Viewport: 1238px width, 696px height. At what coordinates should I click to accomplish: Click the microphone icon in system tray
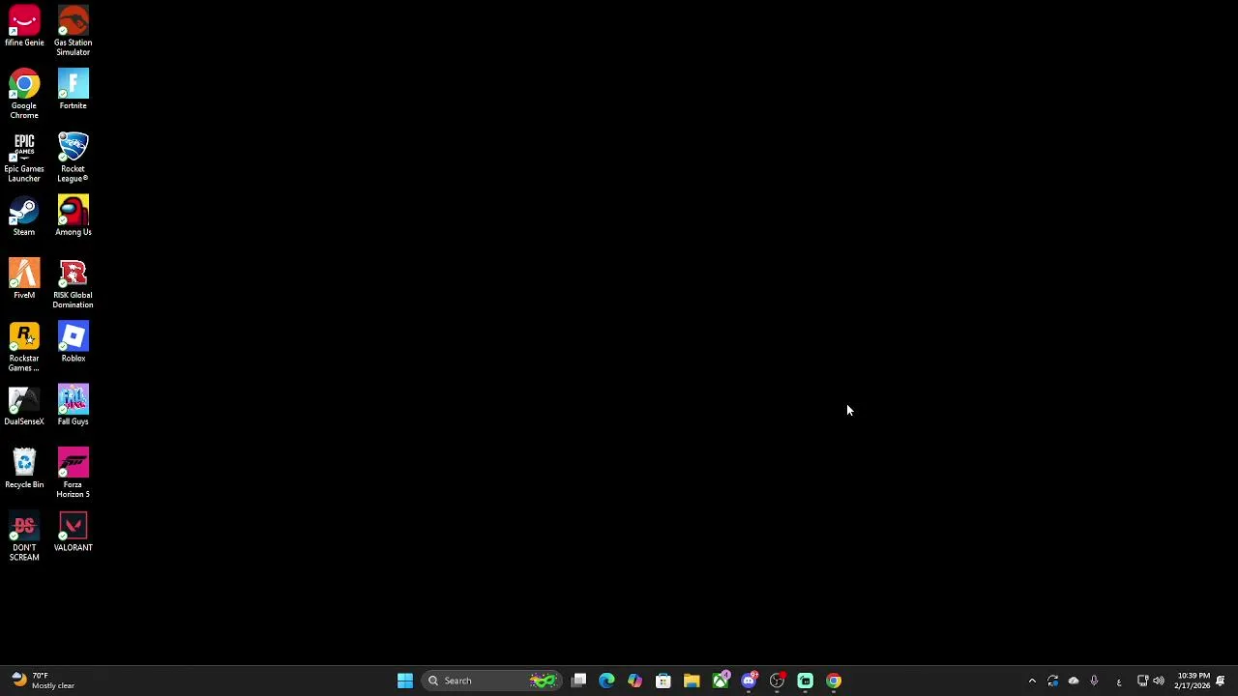coord(1094,681)
